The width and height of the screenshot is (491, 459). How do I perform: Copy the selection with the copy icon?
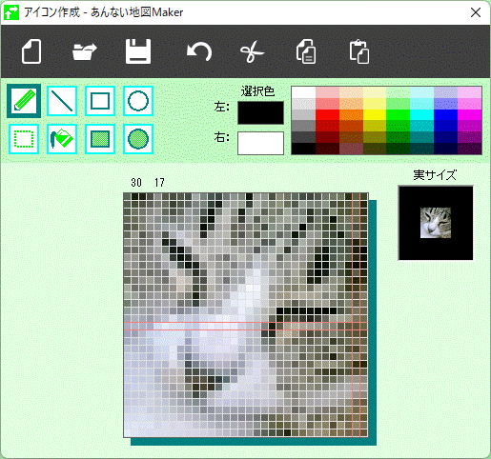point(306,51)
